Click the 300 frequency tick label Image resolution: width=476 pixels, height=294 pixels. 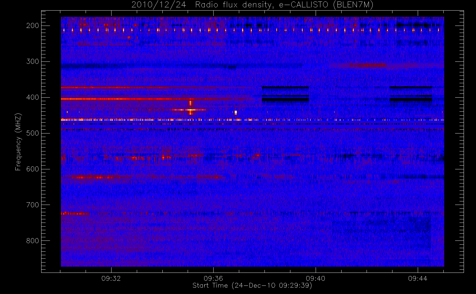(32, 61)
